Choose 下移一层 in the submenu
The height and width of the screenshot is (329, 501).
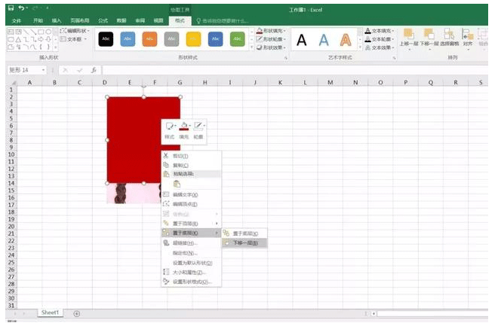point(244,243)
